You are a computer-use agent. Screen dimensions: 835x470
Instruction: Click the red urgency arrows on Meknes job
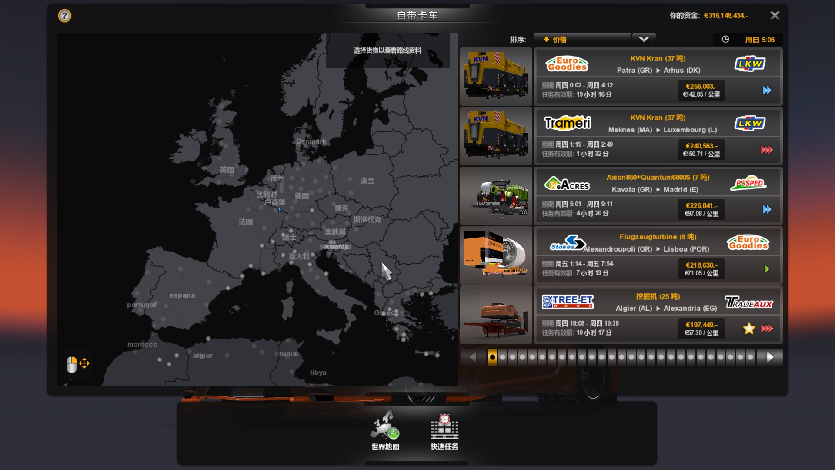(766, 150)
